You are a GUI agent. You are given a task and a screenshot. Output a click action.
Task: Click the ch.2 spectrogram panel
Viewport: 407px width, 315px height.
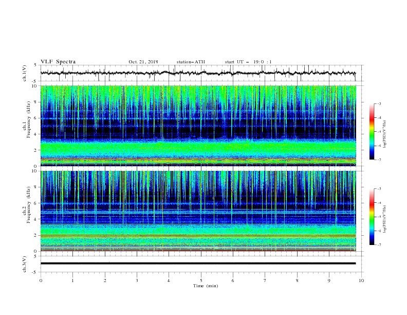click(x=198, y=211)
